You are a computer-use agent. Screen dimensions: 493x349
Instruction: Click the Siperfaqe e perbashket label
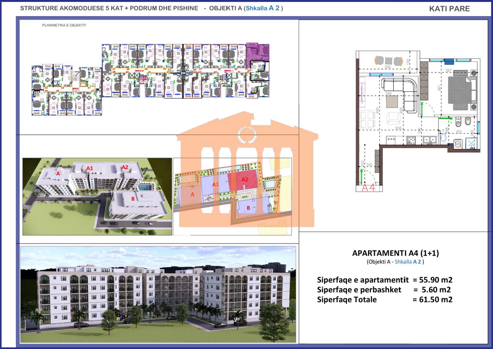(x=359, y=290)
